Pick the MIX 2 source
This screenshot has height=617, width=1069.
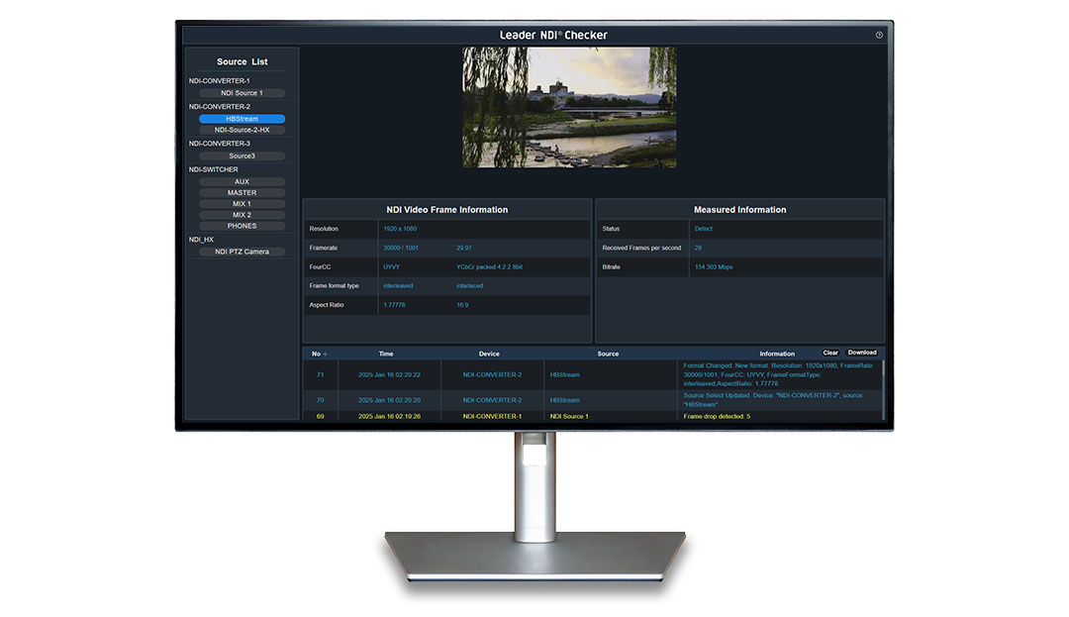[242, 215]
